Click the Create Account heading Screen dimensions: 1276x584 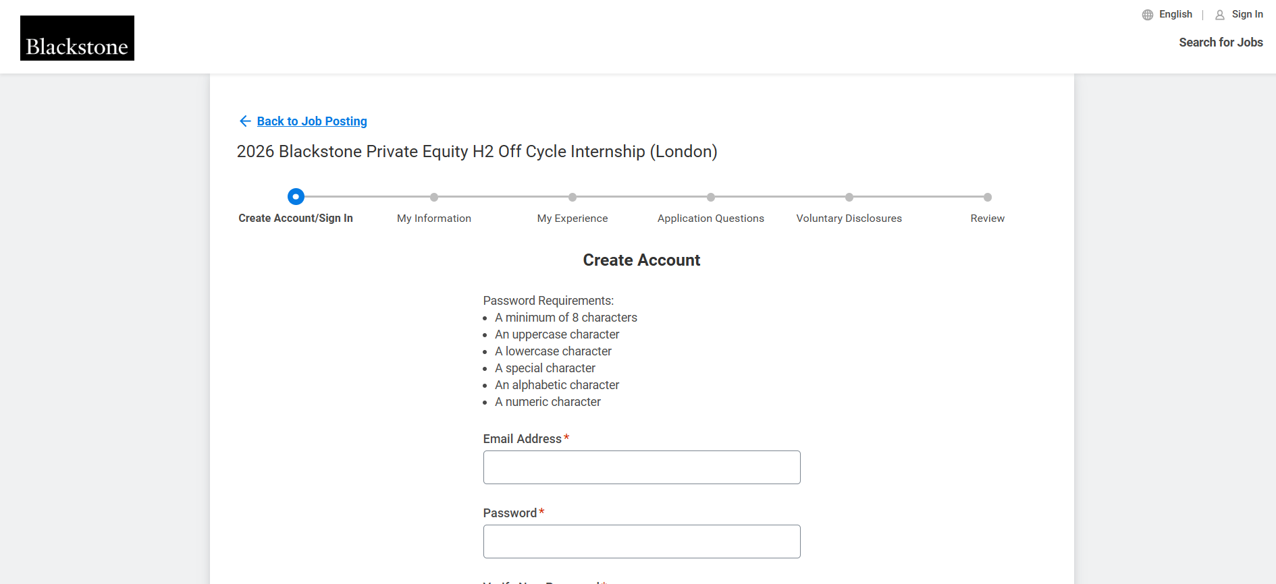pyautogui.click(x=641, y=260)
